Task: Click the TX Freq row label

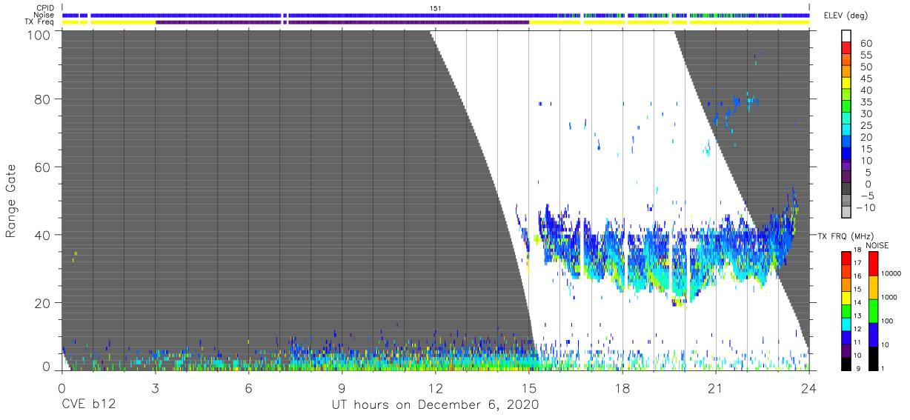Action: (40, 21)
